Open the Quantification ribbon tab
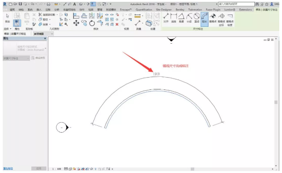This screenshot has width=282, height=173. [x=144, y=10]
